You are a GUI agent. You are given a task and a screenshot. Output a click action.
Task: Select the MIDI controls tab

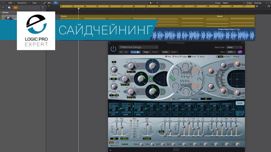click(x=117, y=143)
